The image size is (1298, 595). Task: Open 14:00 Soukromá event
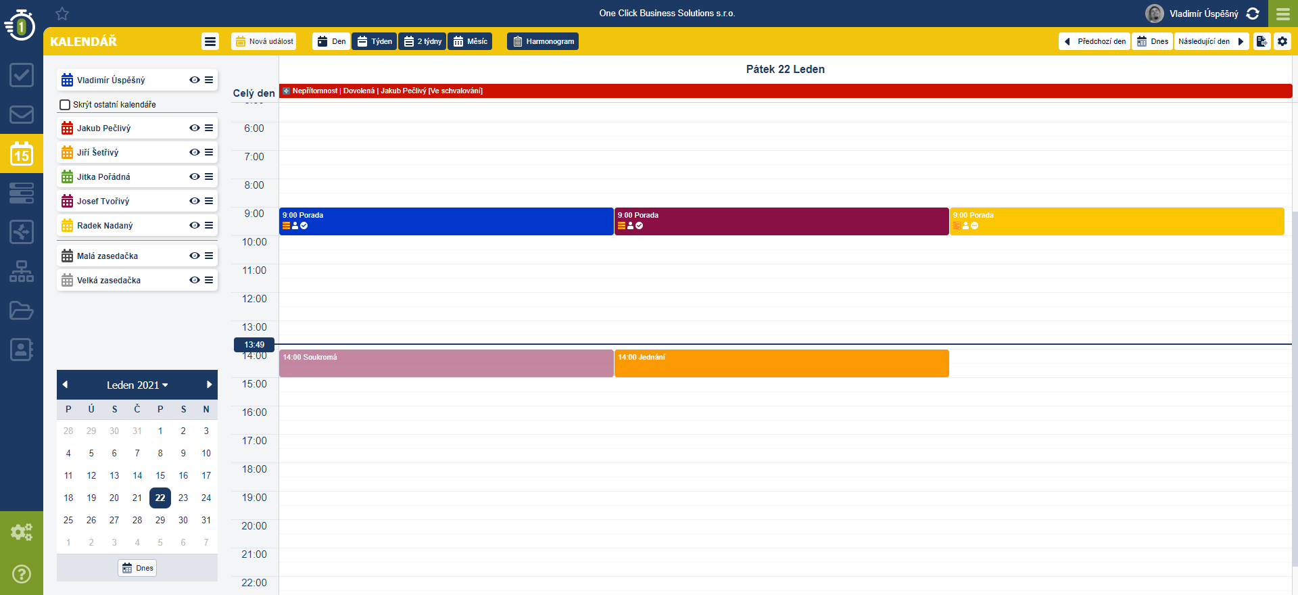pos(446,363)
